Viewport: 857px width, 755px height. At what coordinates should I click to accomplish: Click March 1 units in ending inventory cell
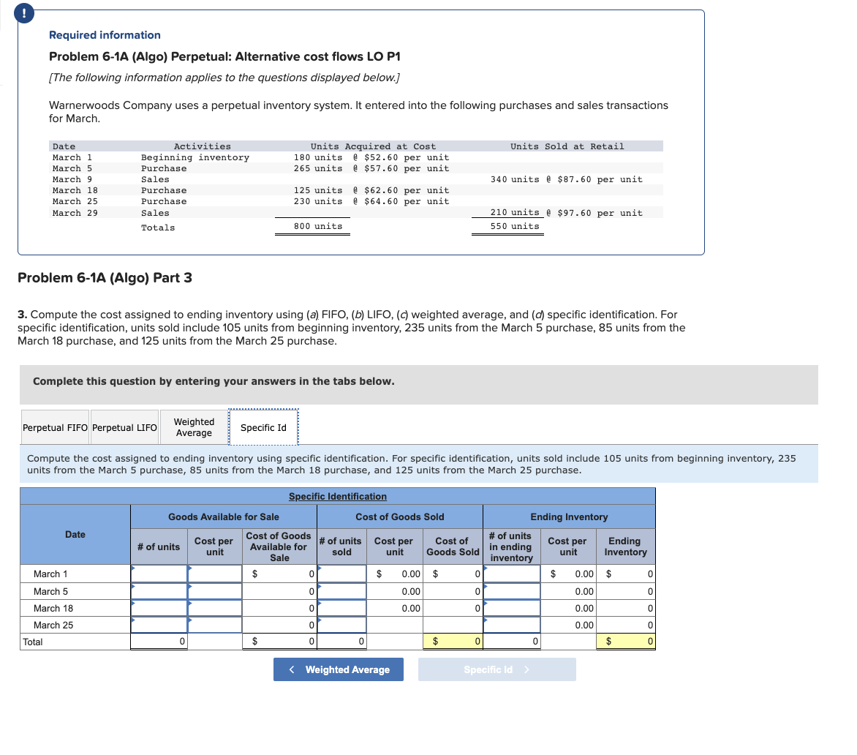(x=512, y=574)
